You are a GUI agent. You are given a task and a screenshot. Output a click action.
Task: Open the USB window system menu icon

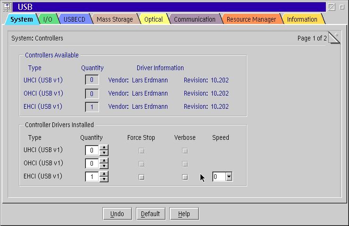7,7
